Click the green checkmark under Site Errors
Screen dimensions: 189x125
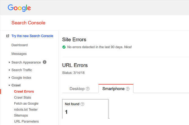tap(64, 47)
